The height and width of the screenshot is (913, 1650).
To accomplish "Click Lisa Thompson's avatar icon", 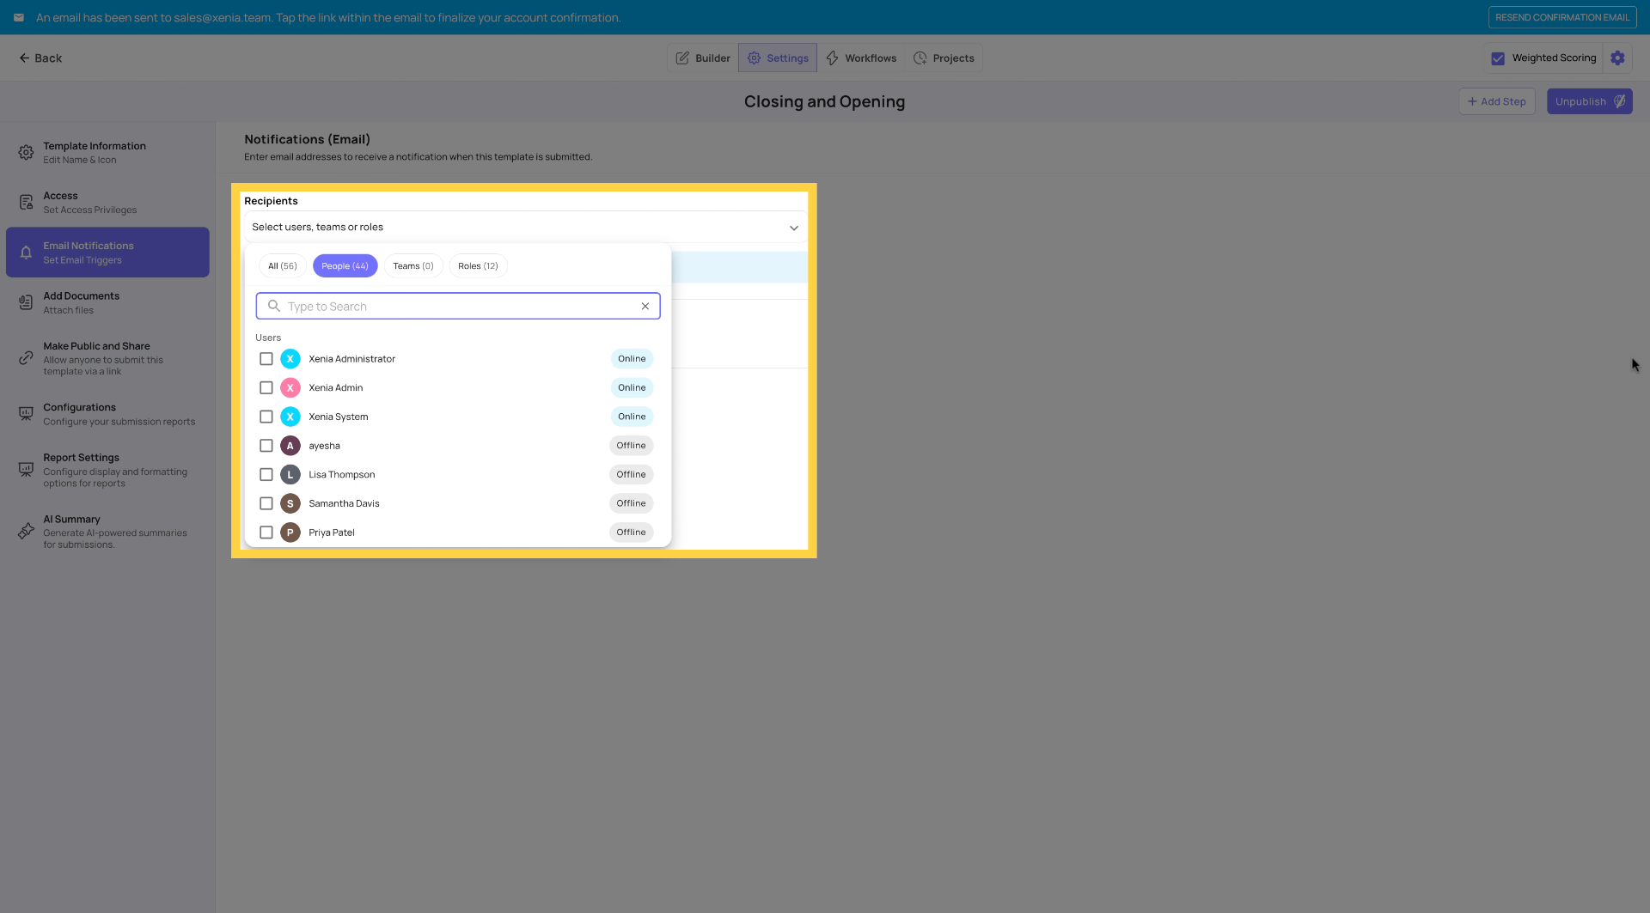I will pos(290,475).
